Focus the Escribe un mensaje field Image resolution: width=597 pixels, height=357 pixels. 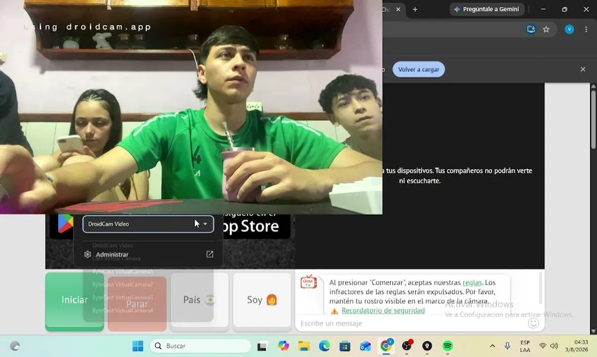point(412,323)
